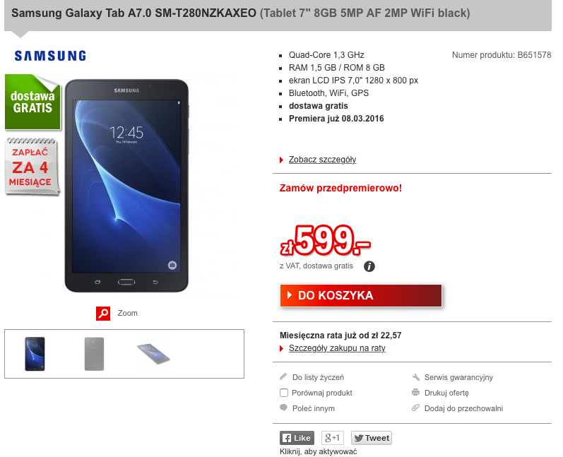The height and width of the screenshot is (457, 563).
Task: Tick the Porównaj produkt checkbox
Action: pyautogui.click(x=284, y=393)
